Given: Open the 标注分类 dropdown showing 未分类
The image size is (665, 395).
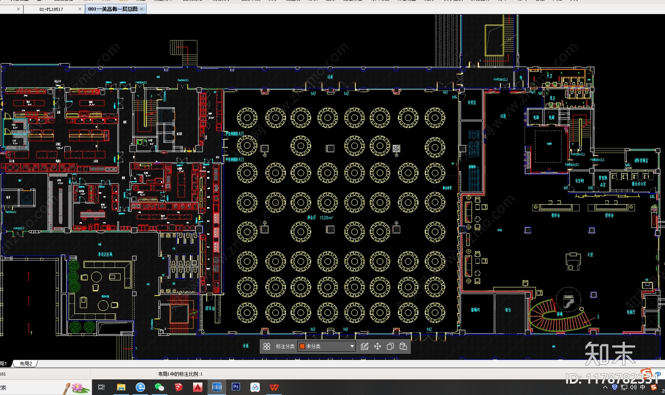Looking at the screenshot, I should coord(327,346).
